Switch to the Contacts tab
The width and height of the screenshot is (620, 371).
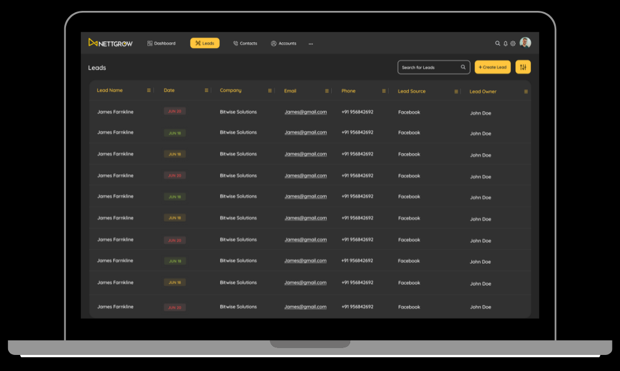(x=245, y=44)
